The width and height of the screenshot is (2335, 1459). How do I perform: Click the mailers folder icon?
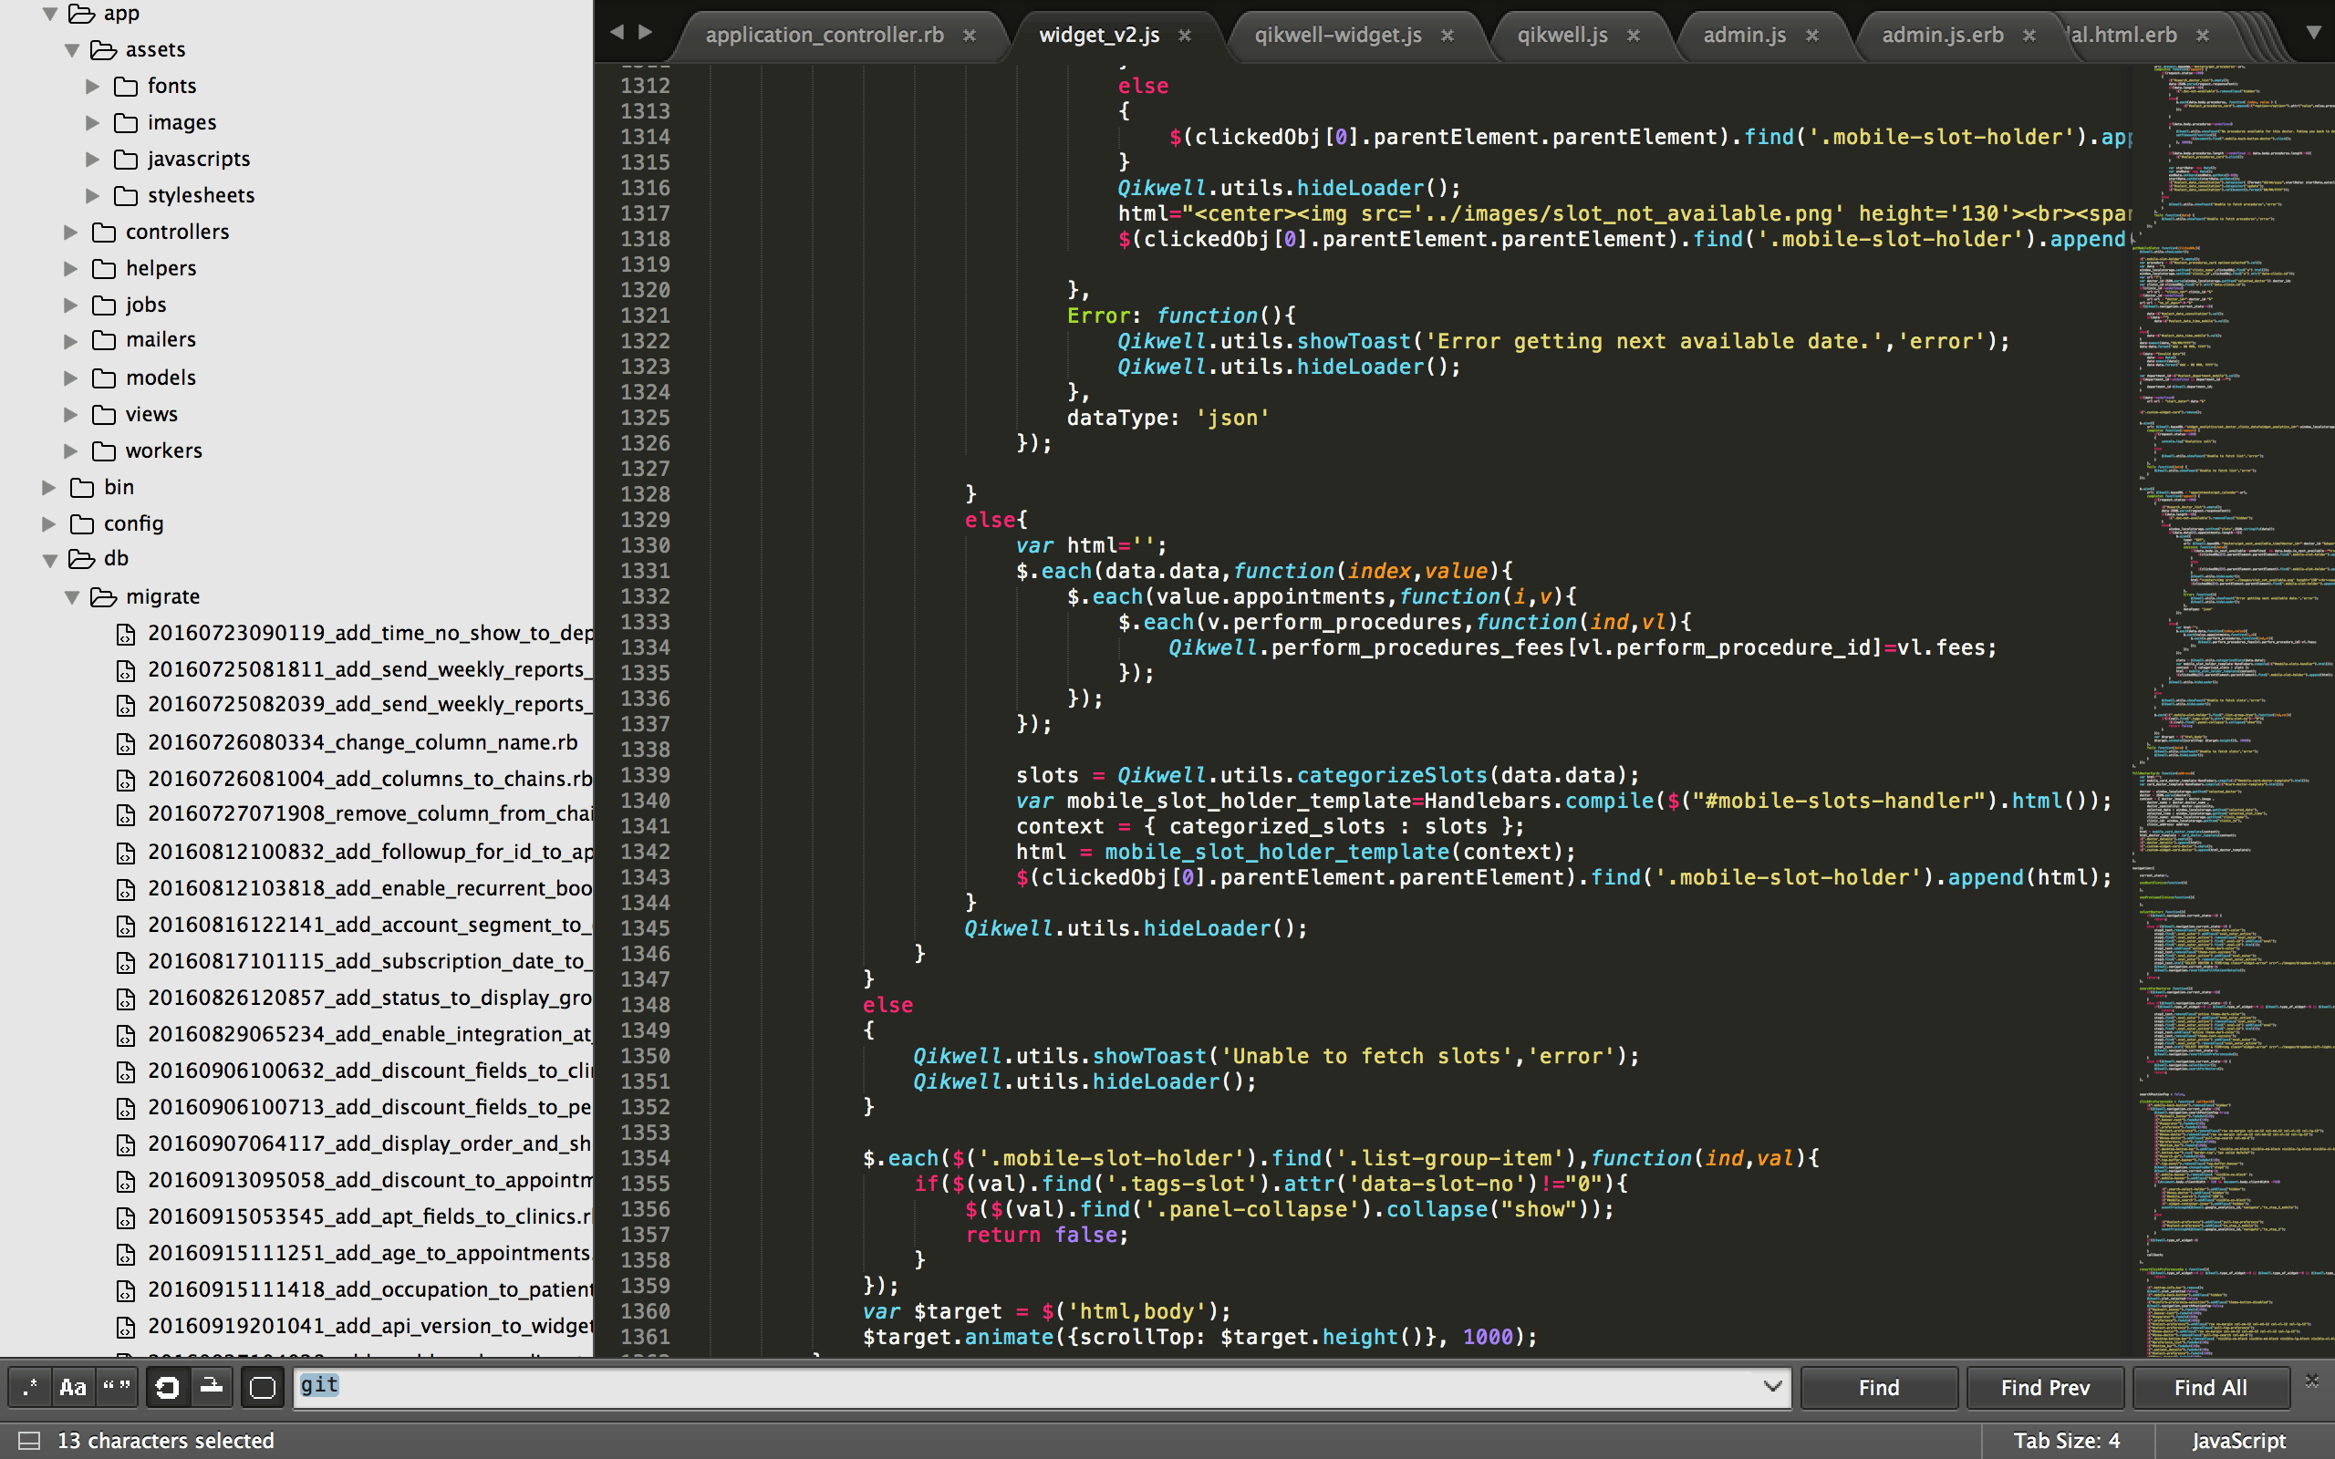(104, 341)
